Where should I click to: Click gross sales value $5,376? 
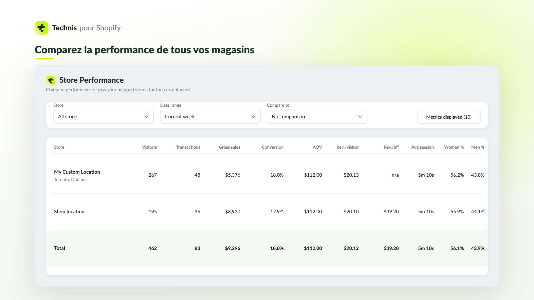coord(233,175)
